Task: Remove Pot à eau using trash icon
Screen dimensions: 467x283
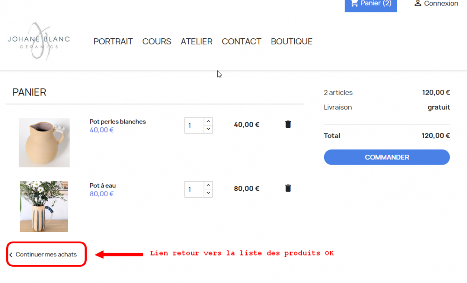Action: click(288, 188)
